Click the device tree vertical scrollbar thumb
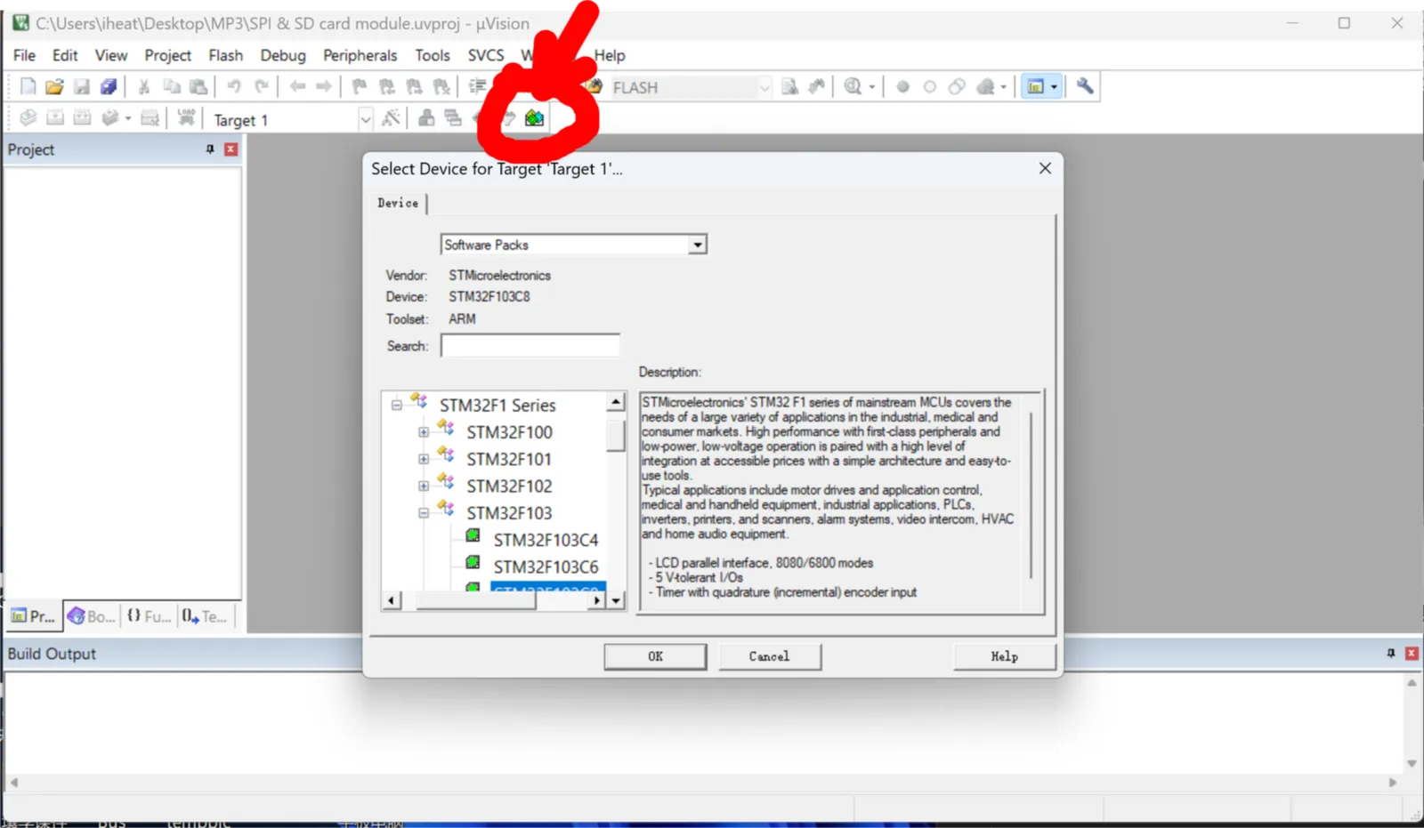This screenshot has width=1424, height=828. [615, 435]
